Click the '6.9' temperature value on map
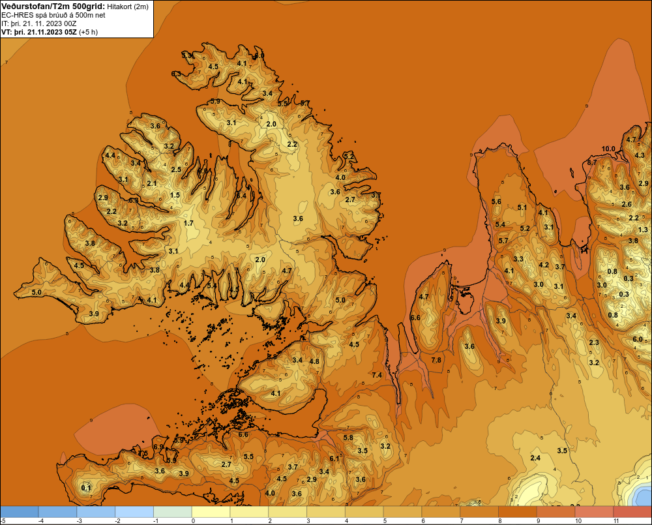 [x=158, y=447]
